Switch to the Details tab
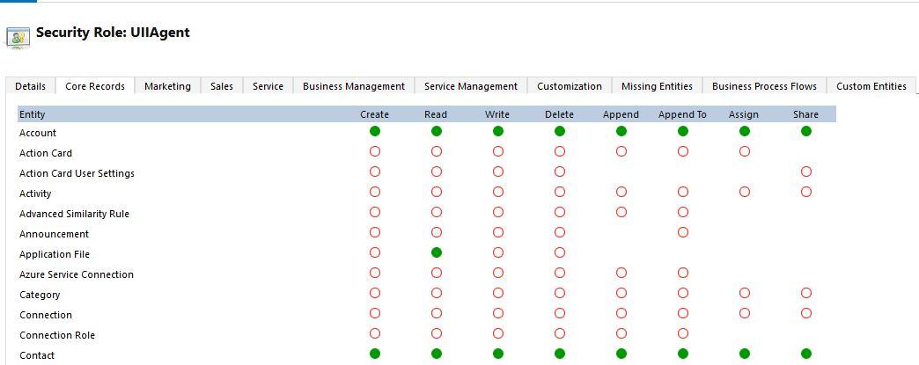Screen dimensions: 919x365 tap(30, 86)
